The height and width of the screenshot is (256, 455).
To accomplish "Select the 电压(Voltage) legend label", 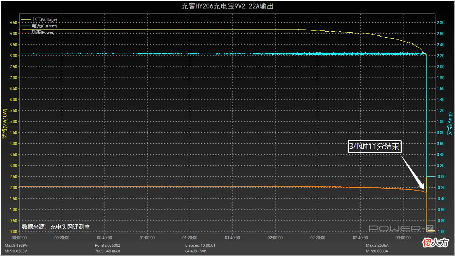I will 44,19.
